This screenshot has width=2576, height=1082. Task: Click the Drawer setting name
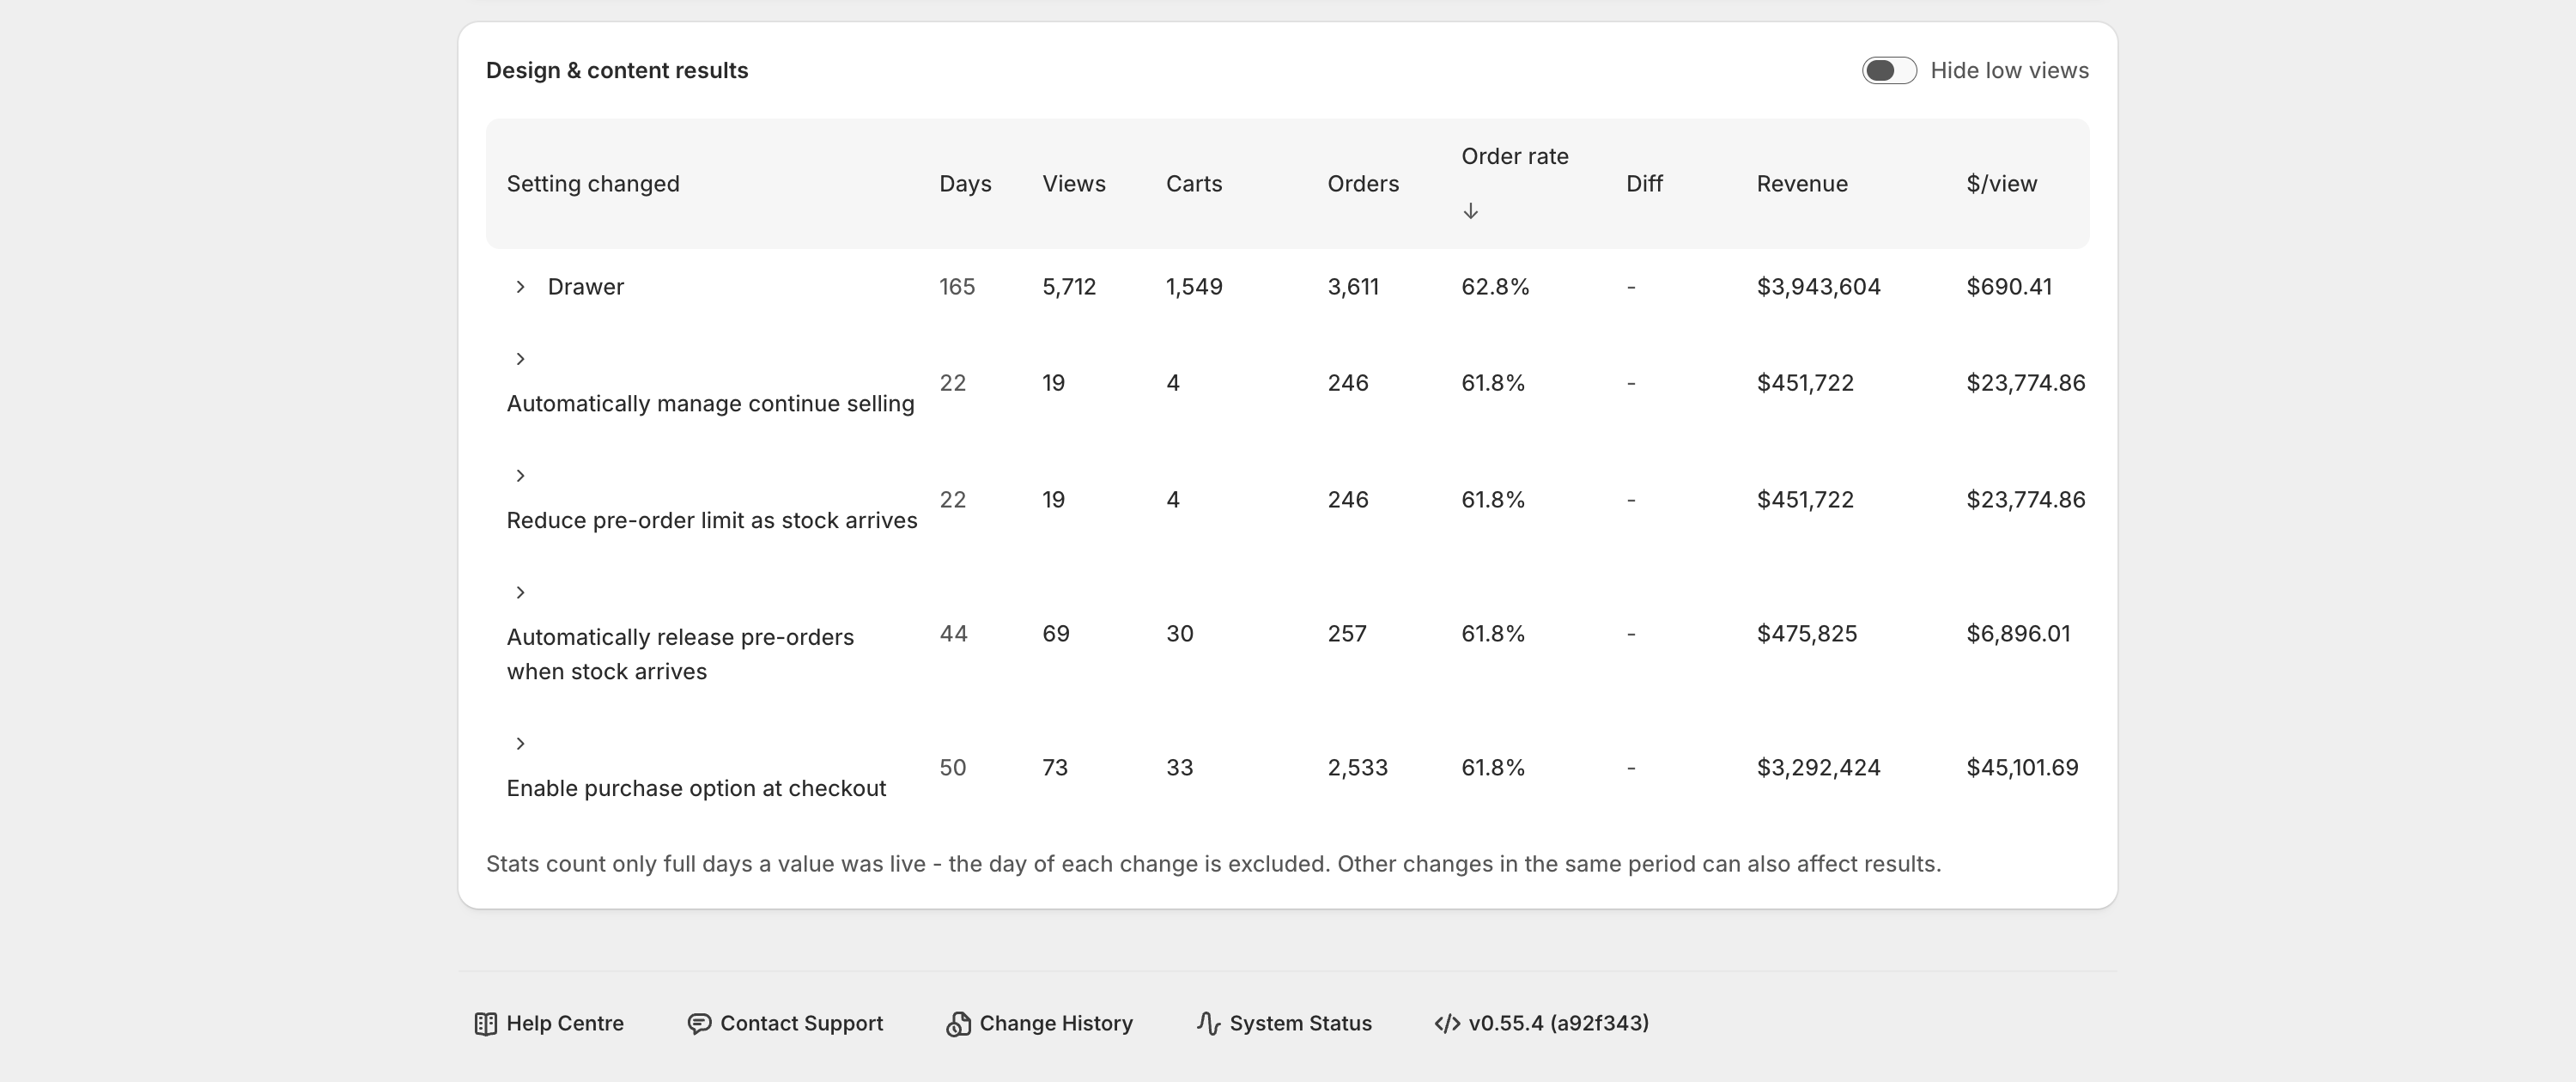tap(585, 287)
